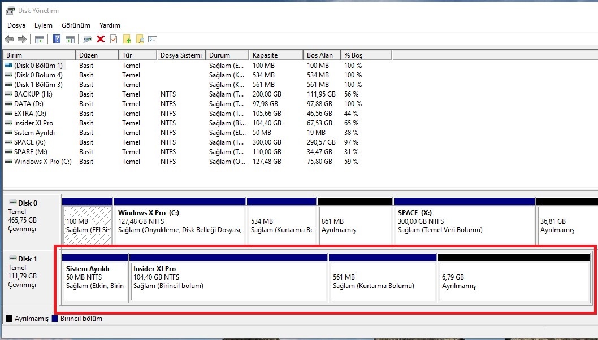
Task: Open the Eylem menu
Action: pyautogui.click(x=43, y=25)
